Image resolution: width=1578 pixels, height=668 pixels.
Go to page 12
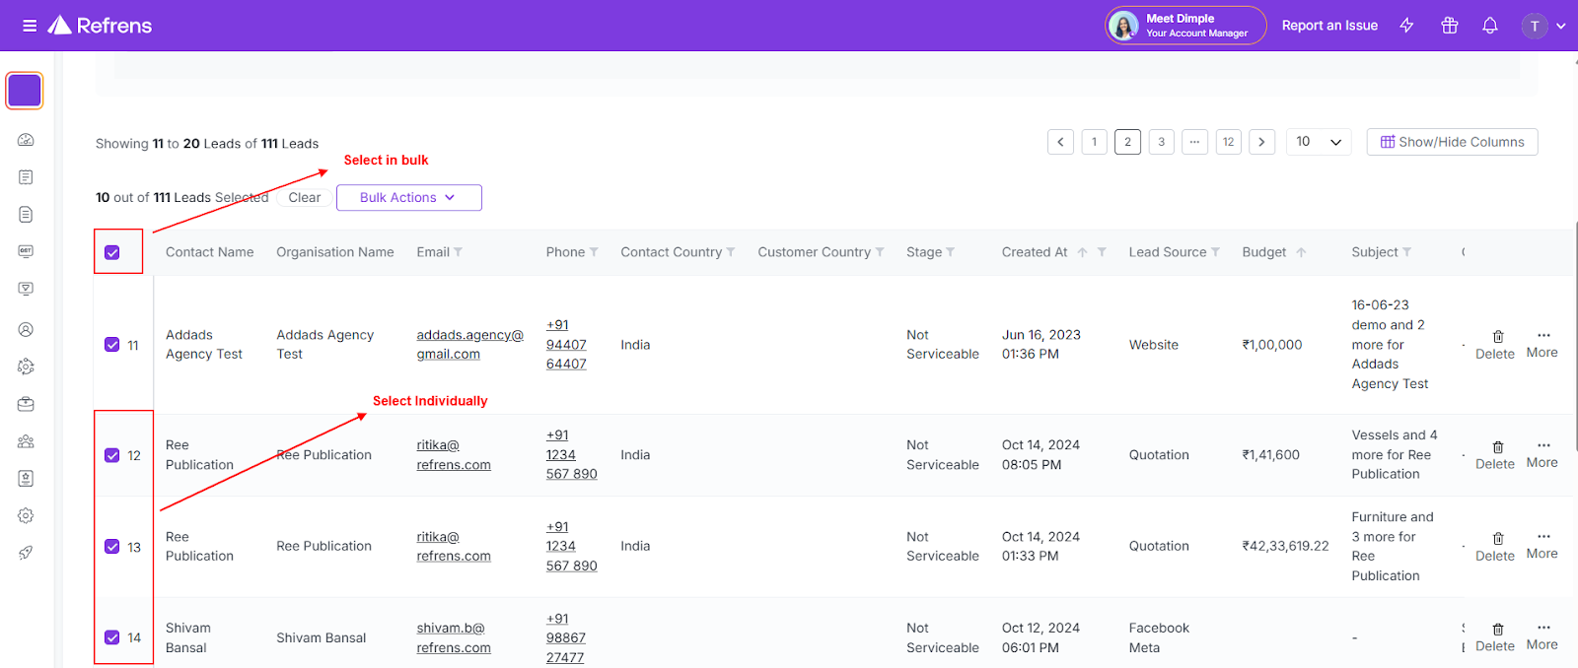[x=1228, y=142]
